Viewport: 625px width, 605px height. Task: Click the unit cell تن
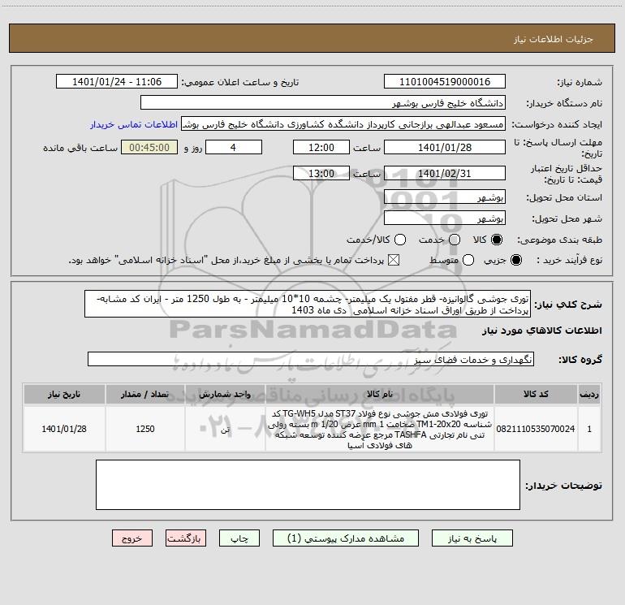click(x=225, y=429)
